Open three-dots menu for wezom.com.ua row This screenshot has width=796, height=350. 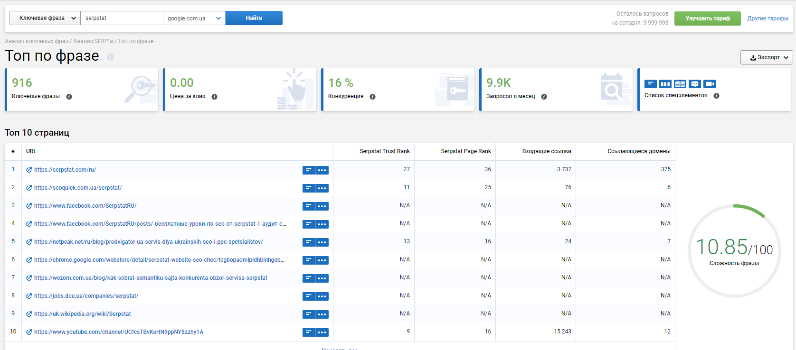pyautogui.click(x=322, y=278)
